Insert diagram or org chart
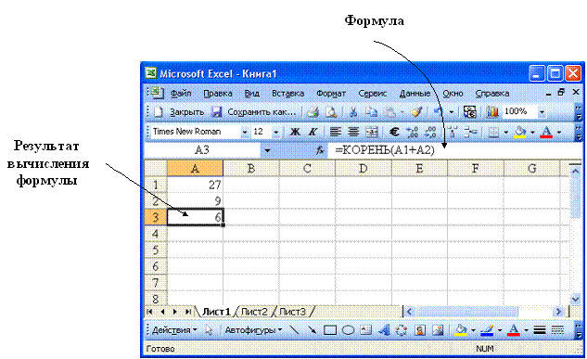The image size is (587, 359). (x=402, y=330)
